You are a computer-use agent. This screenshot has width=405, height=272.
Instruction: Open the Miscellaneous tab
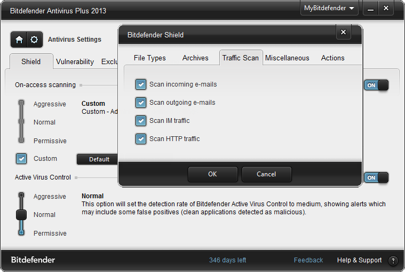pyautogui.click(x=287, y=58)
